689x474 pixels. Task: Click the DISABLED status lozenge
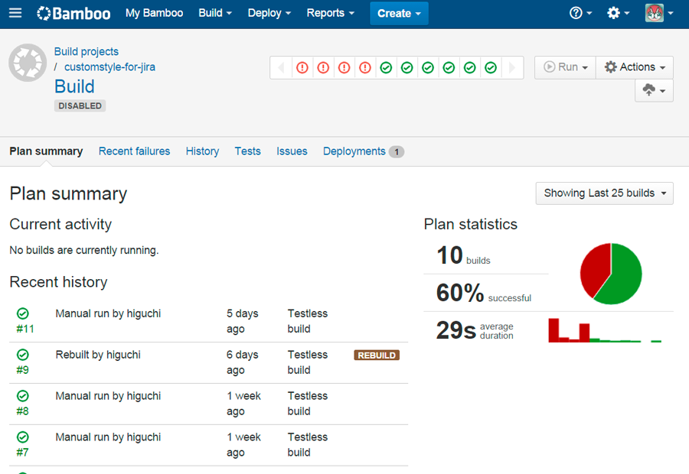(x=80, y=106)
